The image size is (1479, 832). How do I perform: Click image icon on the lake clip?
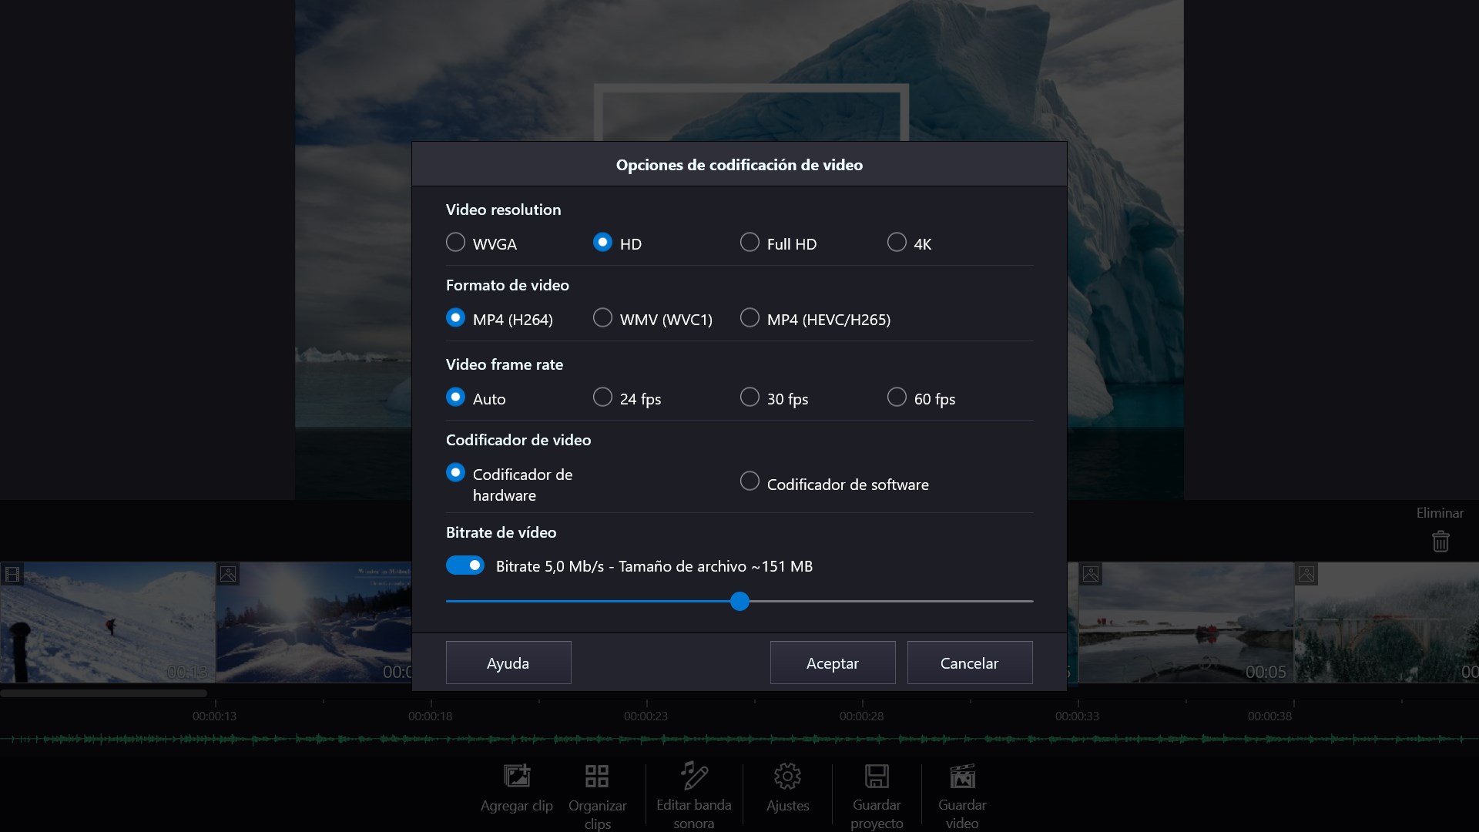point(1090,574)
